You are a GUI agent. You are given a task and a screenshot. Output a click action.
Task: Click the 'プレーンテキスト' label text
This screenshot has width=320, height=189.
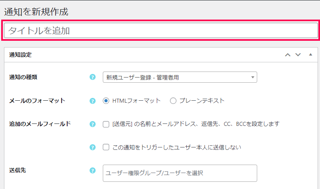click(202, 101)
